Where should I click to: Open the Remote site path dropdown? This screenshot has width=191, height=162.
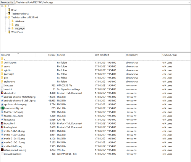pos(189,2)
